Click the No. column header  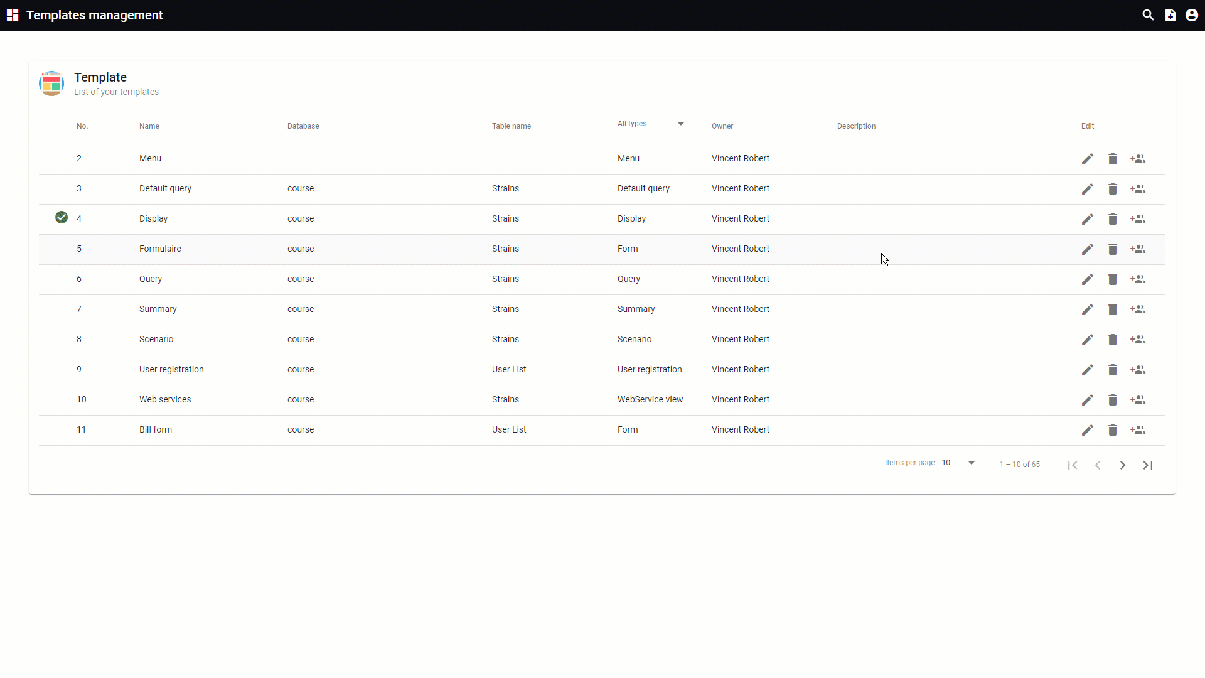(82, 126)
